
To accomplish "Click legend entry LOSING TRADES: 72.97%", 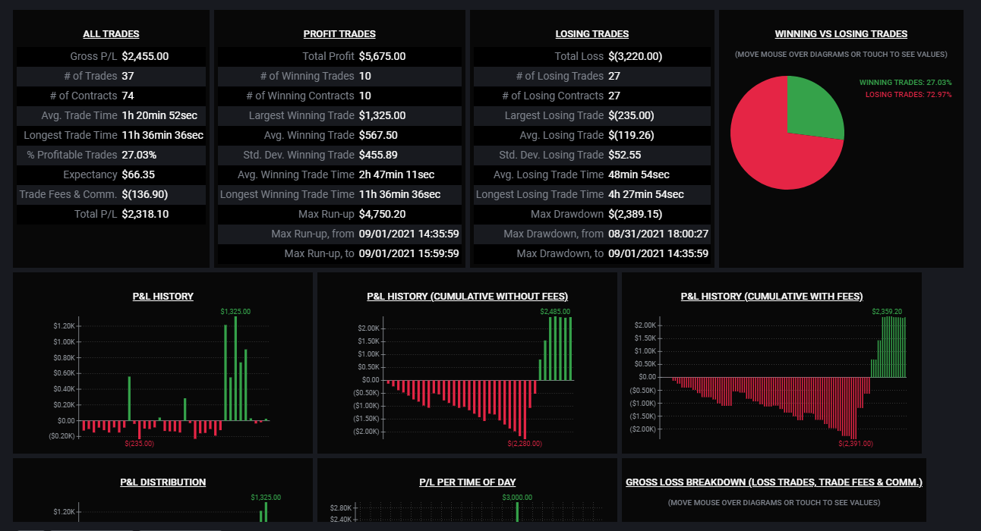I will tap(909, 94).
